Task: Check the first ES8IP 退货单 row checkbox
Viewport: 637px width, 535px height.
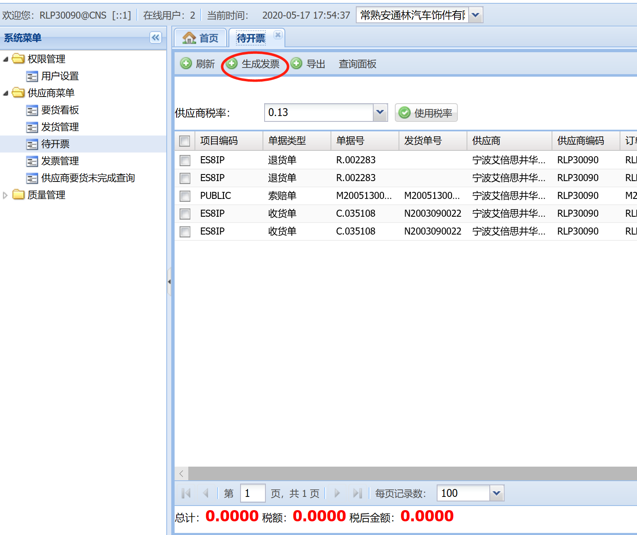Action: coord(185,160)
